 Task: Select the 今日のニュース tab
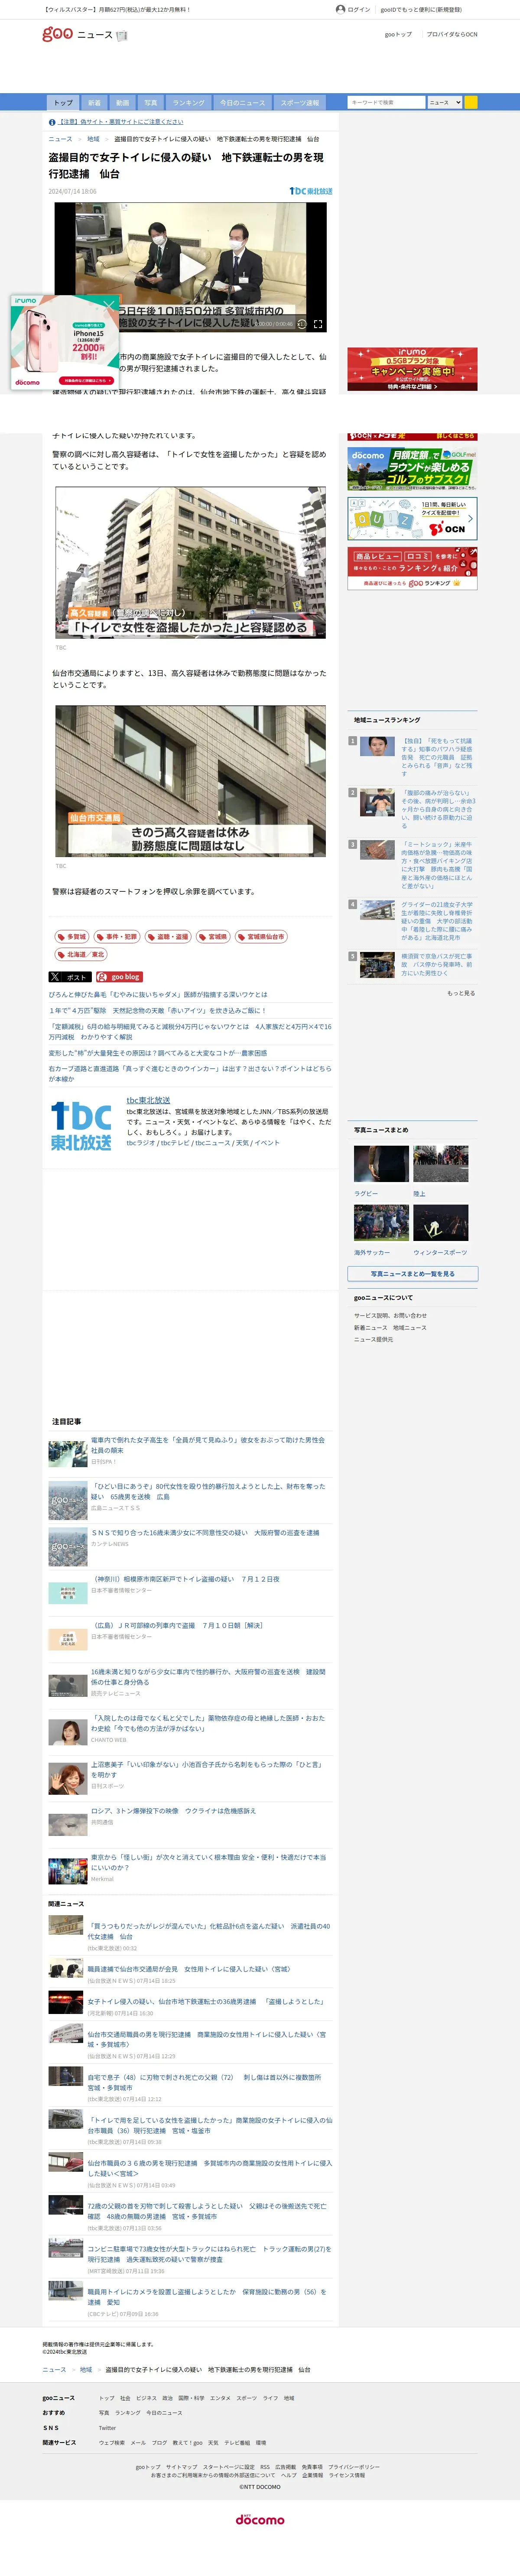242,103
